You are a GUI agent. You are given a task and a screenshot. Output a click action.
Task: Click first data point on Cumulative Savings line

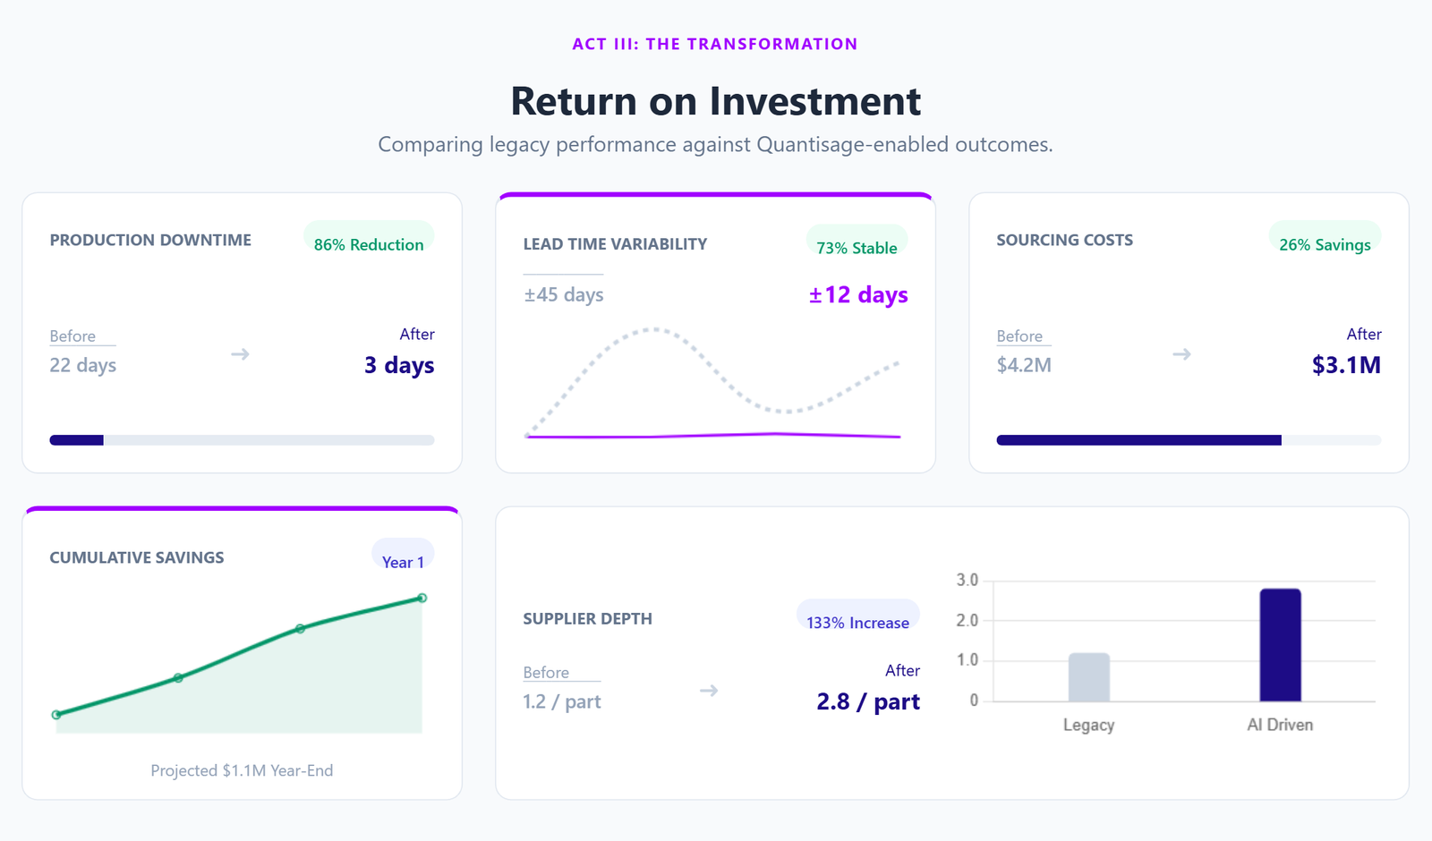pos(56,715)
